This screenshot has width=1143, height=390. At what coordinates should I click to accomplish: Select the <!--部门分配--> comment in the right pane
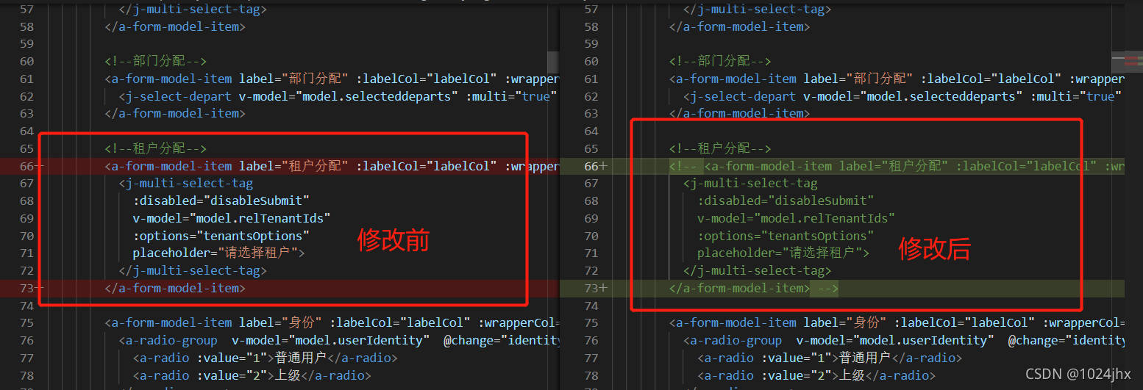coord(720,61)
